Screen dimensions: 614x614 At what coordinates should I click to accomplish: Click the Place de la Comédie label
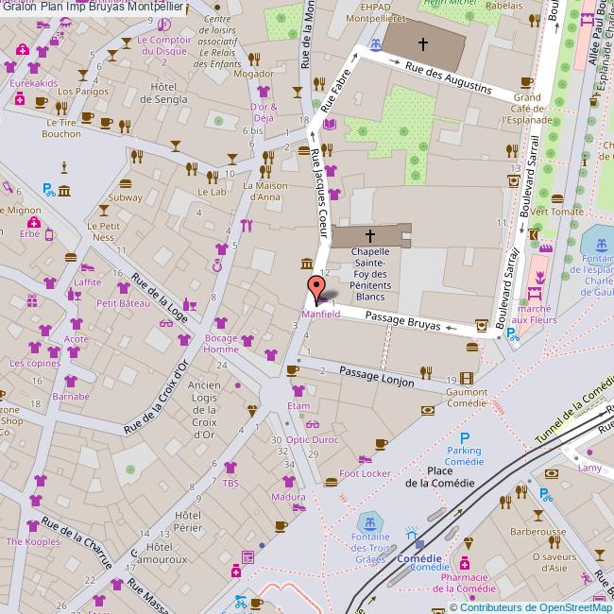pyautogui.click(x=440, y=477)
